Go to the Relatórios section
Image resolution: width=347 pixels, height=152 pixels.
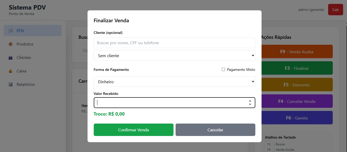(x=26, y=85)
